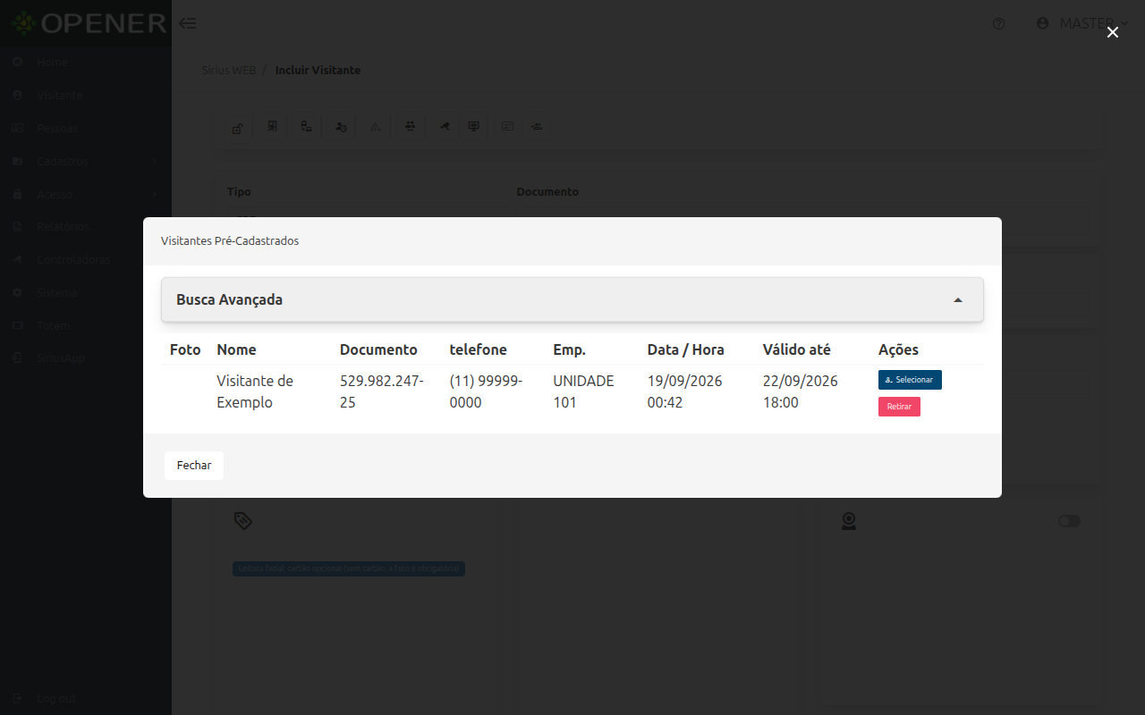Expand the Cadastros sidebar menu
This screenshot has width=1145, height=715.
coord(86,161)
